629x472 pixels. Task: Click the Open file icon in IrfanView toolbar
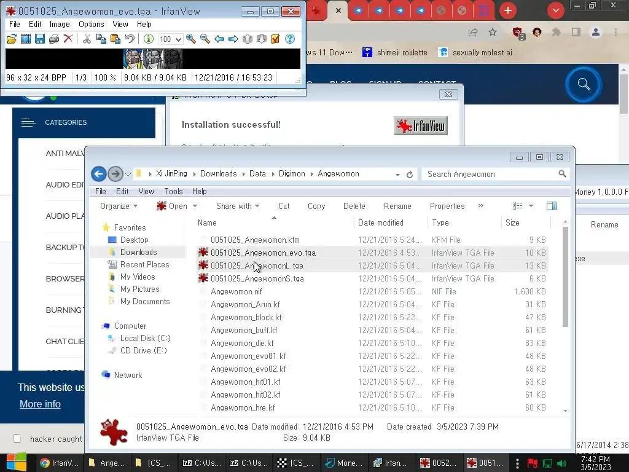tap(12, 39)
